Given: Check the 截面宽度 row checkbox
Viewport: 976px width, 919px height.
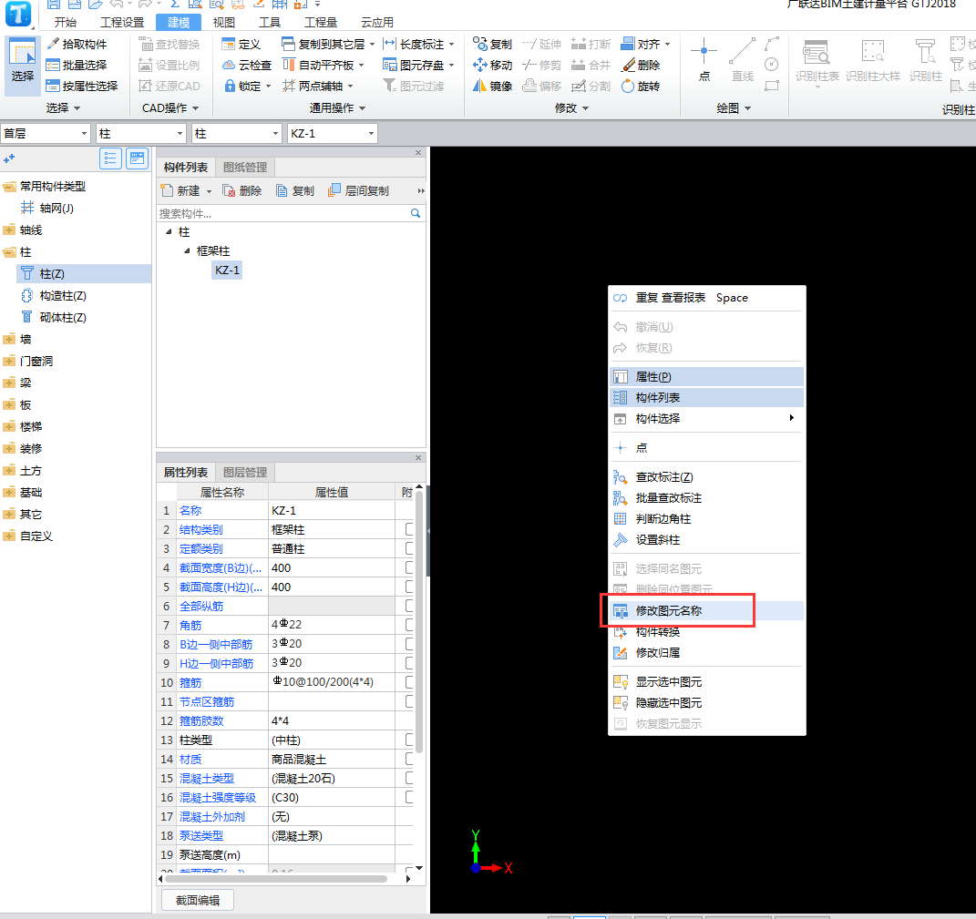Looking at the screenshot, I should pos(409,568).
